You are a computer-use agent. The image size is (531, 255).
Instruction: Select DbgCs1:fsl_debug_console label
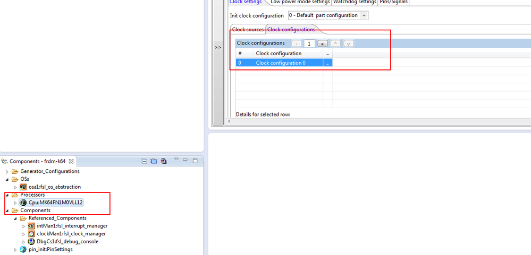pyautogui.click(x=68, y=242)
